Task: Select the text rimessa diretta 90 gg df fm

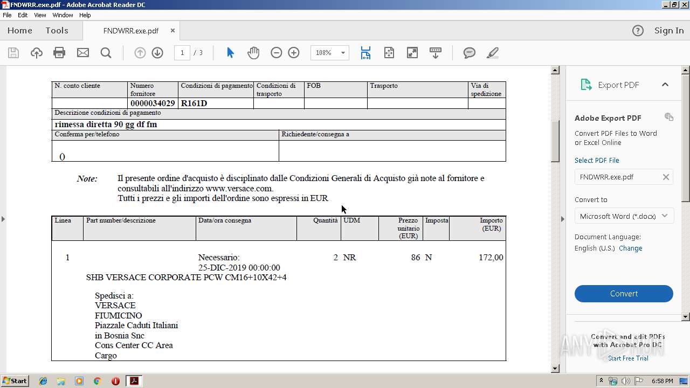Action: (x=106, y=124)
